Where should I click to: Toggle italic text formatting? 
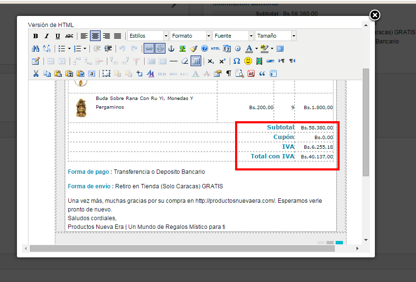pos(47,36)
